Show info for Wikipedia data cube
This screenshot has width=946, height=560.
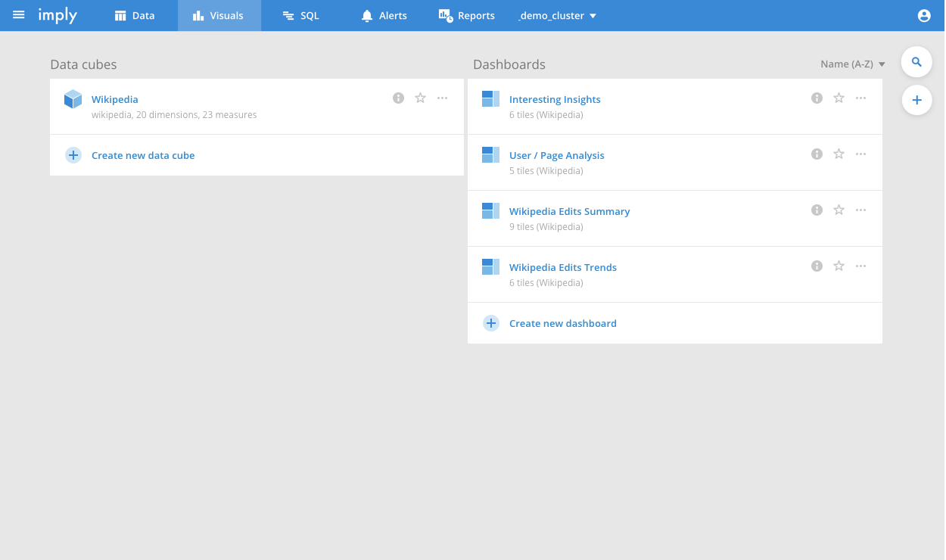(x=398, y=98)
